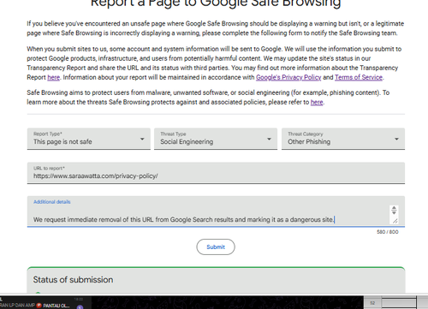Click the Status of submission heading

[73, 280]
